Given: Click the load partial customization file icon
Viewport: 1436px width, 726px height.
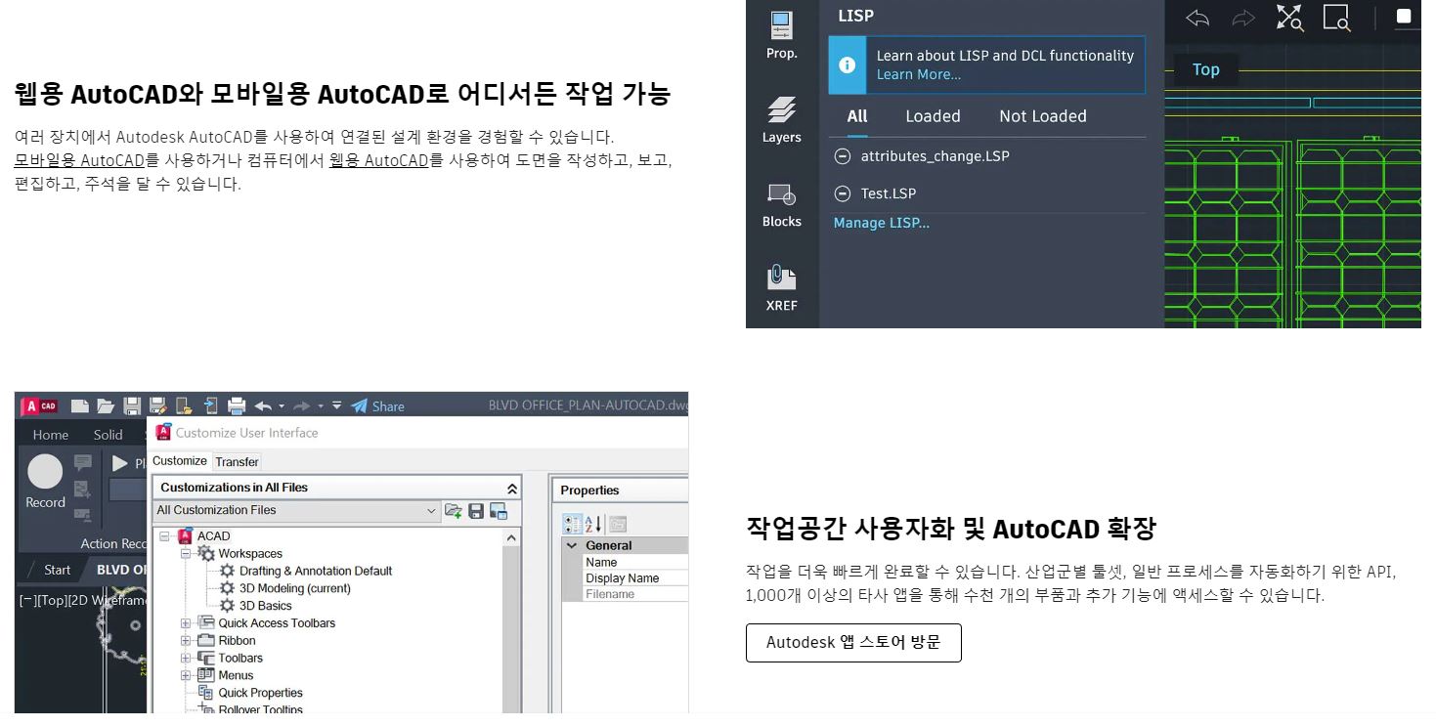Looking at the screenshot, I should [x=454, y=510].
